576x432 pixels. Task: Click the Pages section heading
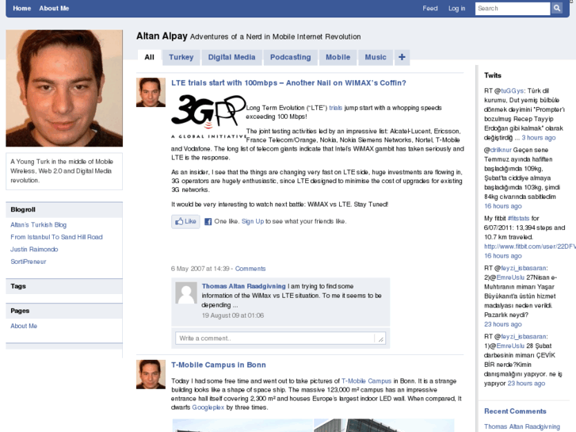point(20,311)
